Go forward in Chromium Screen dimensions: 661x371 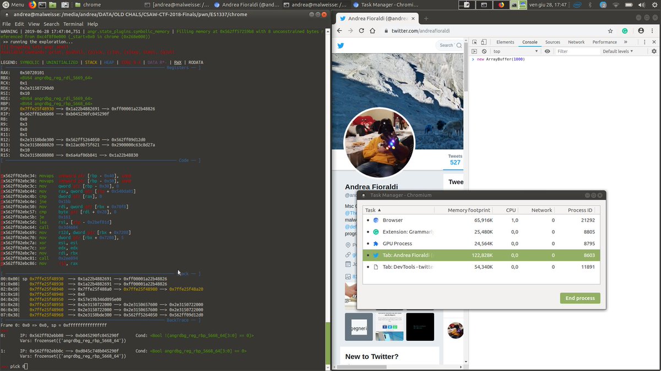[x=351, y=31]
